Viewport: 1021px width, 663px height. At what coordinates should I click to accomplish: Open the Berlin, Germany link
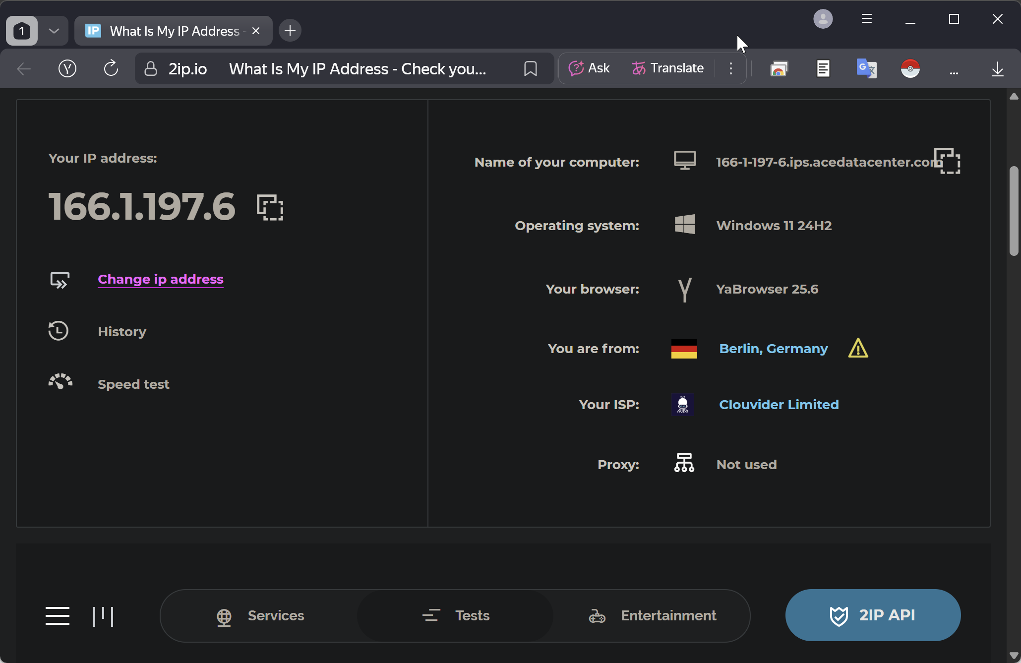coord(773,349)
